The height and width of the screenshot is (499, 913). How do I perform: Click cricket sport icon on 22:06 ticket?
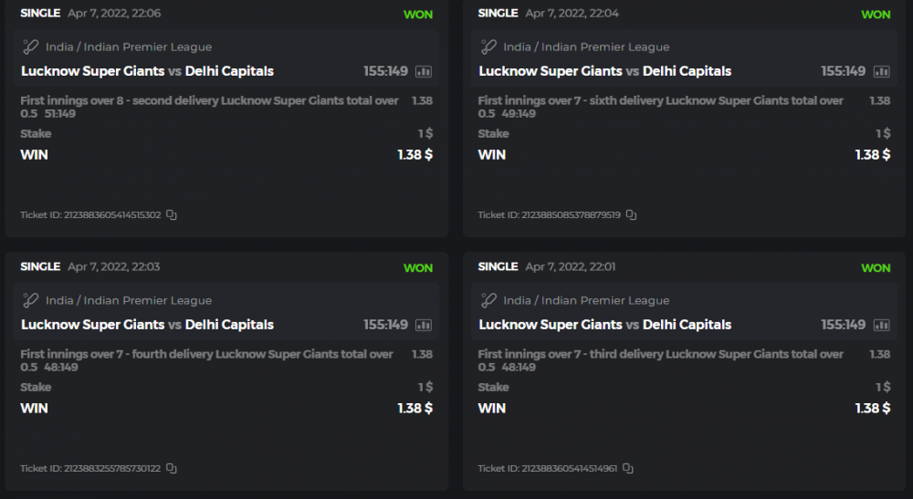point(31,47)
